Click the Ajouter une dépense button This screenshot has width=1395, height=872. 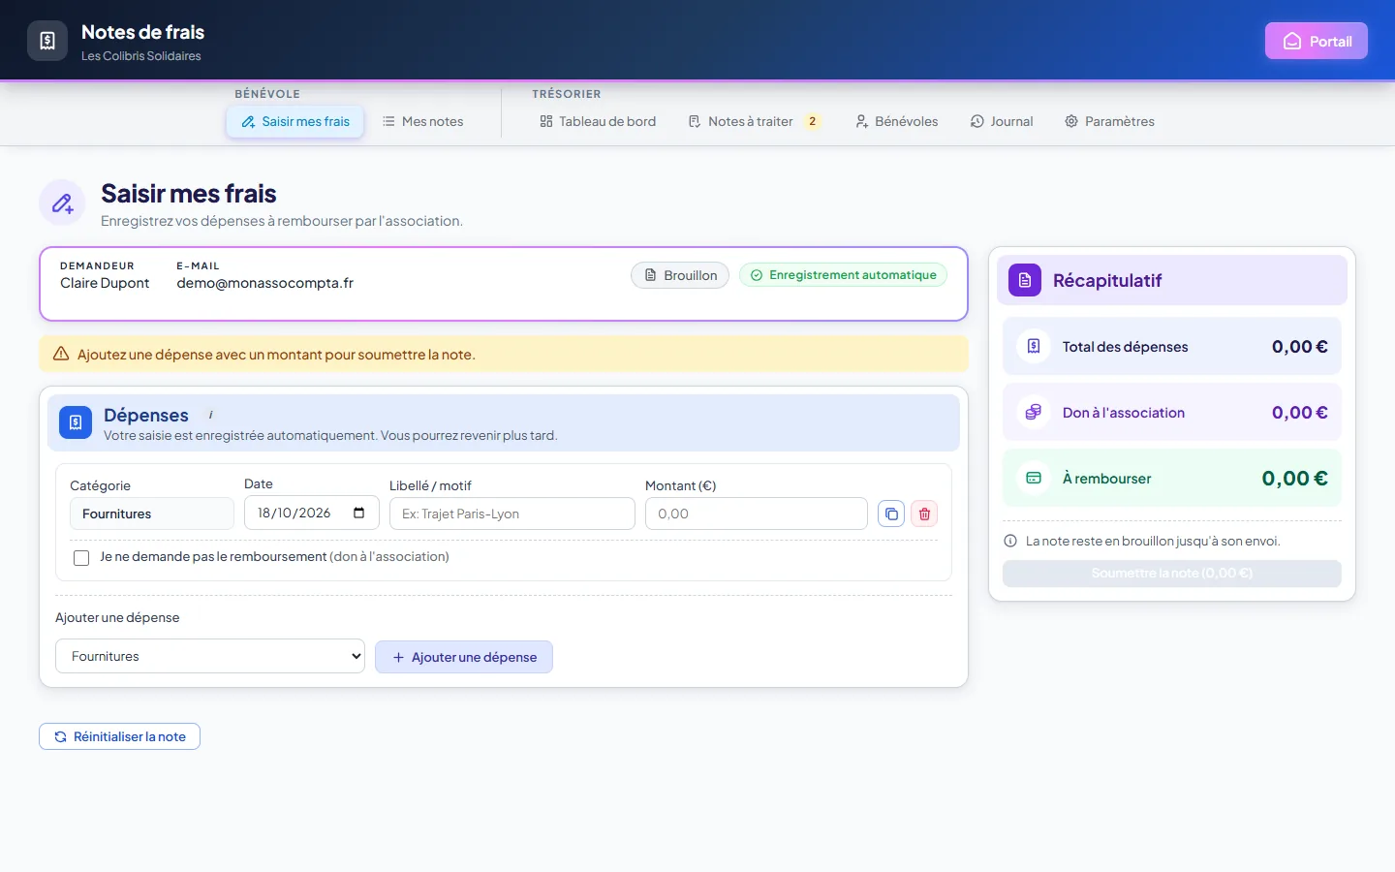click(464, 657)
